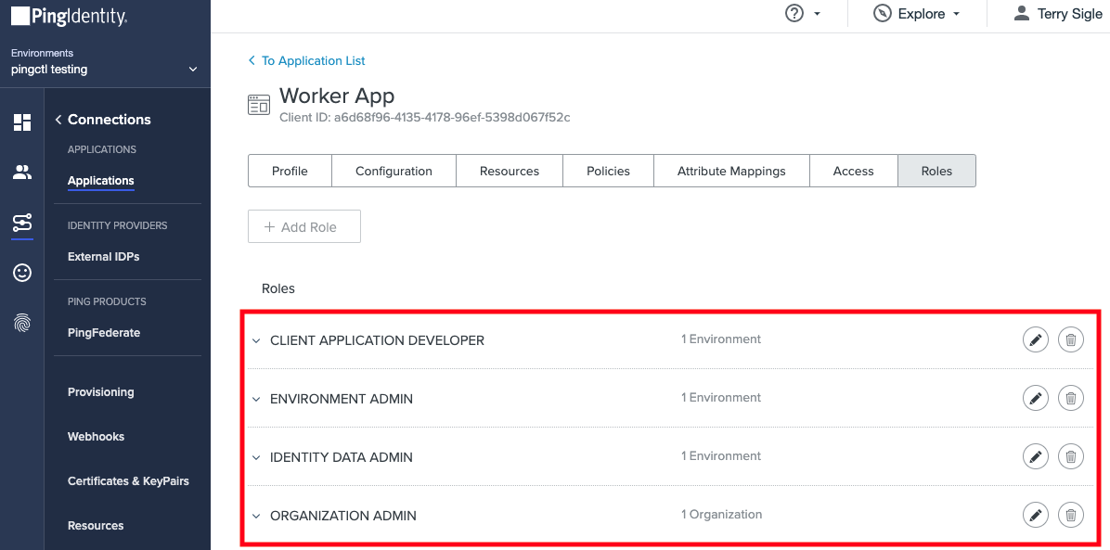Open the user profile icon for Terry Sigle
The image size is (1110, 550).
[1022, 13]
